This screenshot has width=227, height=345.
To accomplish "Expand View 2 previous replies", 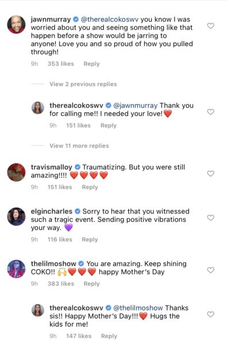I will pos(83,84).
